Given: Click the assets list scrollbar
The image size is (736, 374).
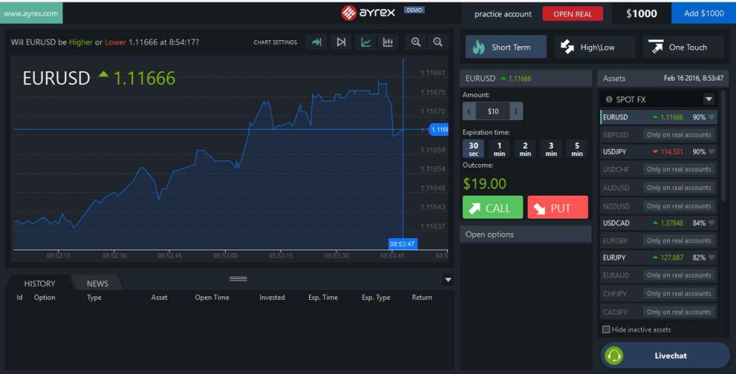Looking at the screenshot, I should 723,146.
